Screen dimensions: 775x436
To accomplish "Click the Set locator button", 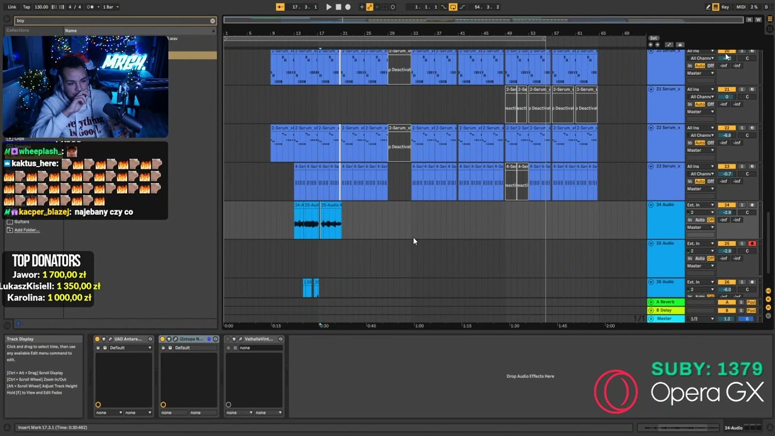I will [653, 38].
